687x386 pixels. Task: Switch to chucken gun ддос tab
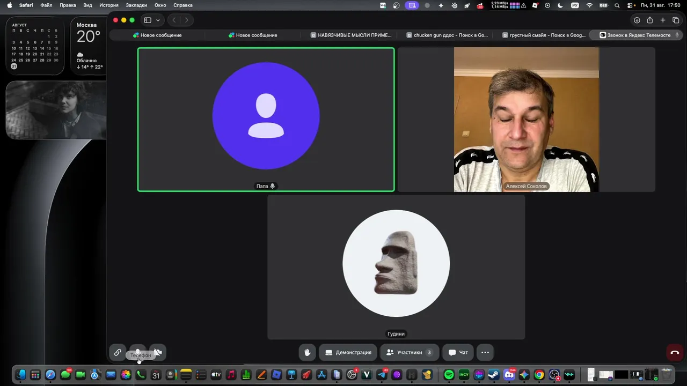click(x=447, y=35)
